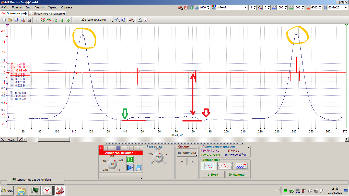349x196 pixels.
Task: Select the rising edge trigger icon
Action: (x=182, y=161)
